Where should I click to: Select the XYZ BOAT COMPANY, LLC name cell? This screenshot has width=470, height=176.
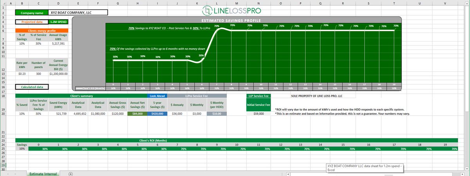click(78, 13)
